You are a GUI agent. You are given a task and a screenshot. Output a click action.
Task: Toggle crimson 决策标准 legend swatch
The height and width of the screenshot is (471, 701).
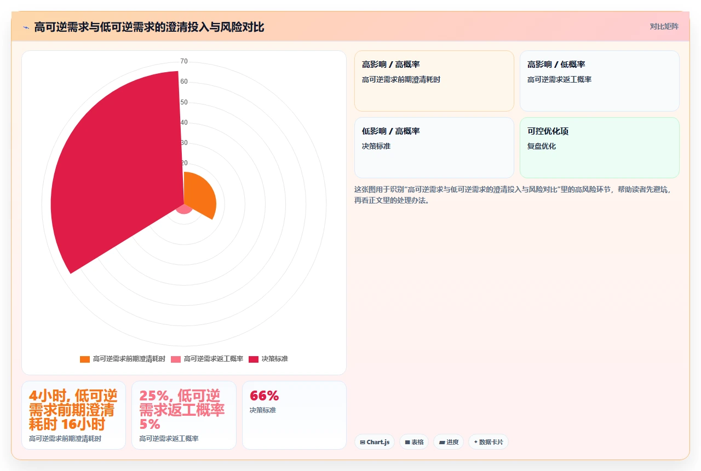coord(254,359)
